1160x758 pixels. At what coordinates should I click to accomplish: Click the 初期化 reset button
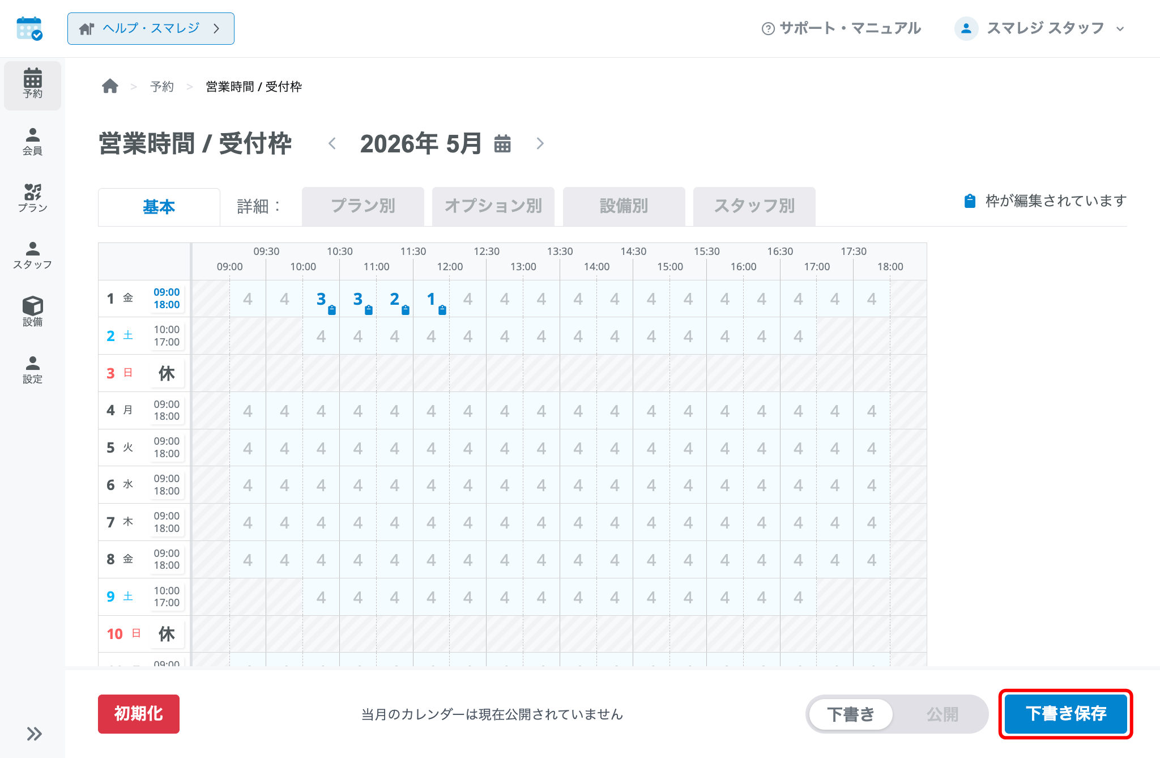pos(139,714)
